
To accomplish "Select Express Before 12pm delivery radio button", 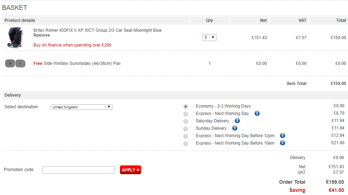I will [x=186, y=136].
